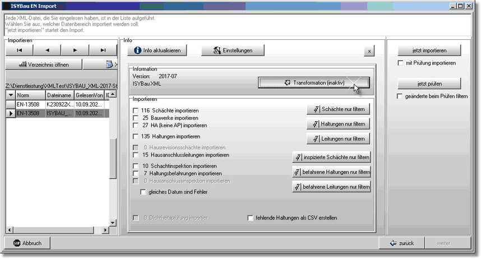The width and height of the screenshot is (481, 259).
Task: Click inspizierte Schächte nur filtern
Action: click(332, 157)
